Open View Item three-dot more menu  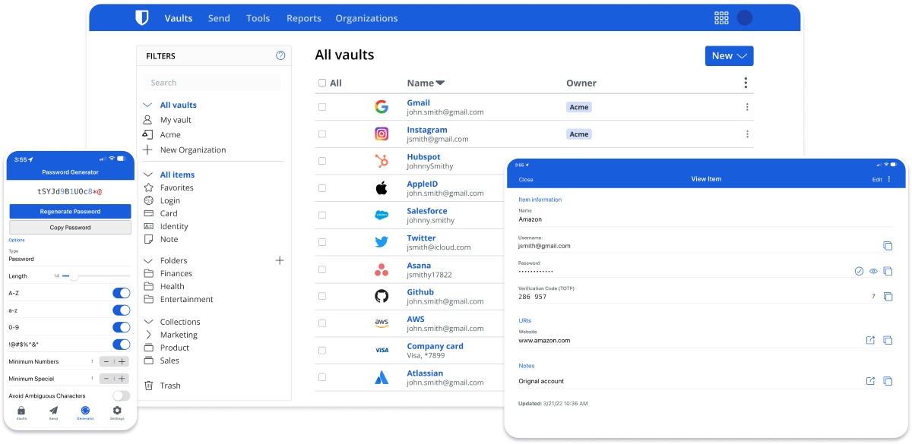click(x=889, y=179)
